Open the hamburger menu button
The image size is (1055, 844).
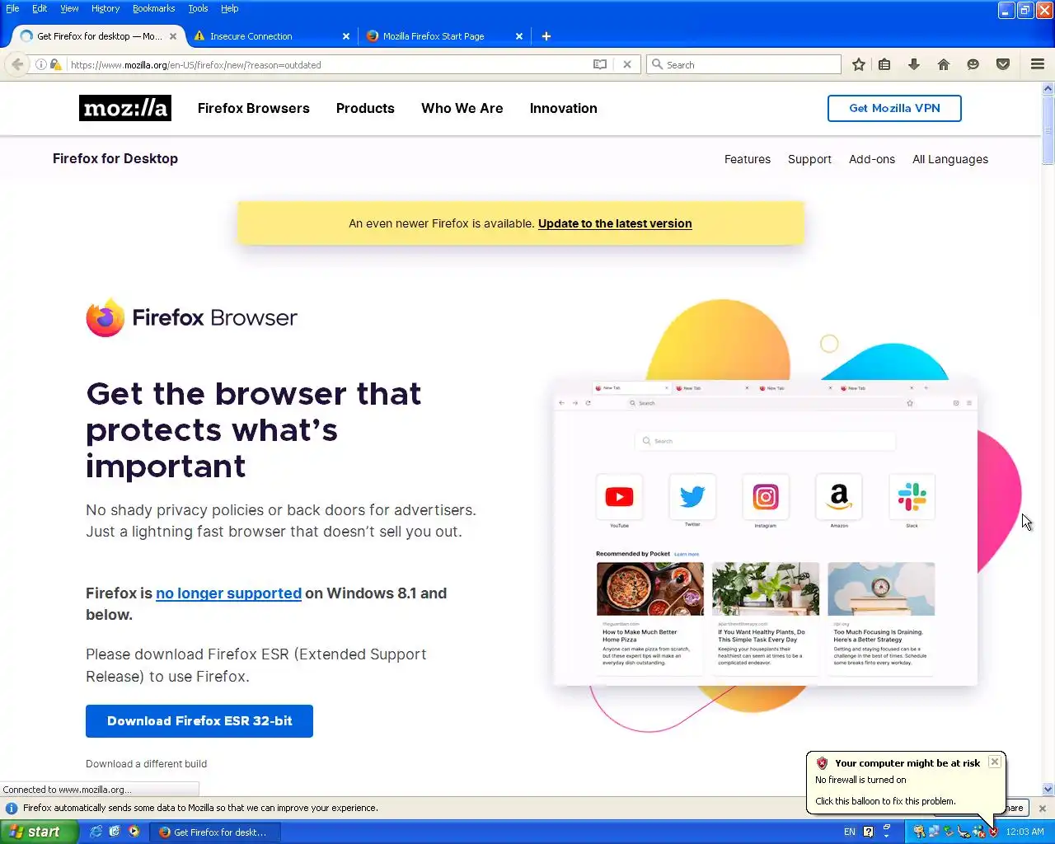tap(1038, 64)
